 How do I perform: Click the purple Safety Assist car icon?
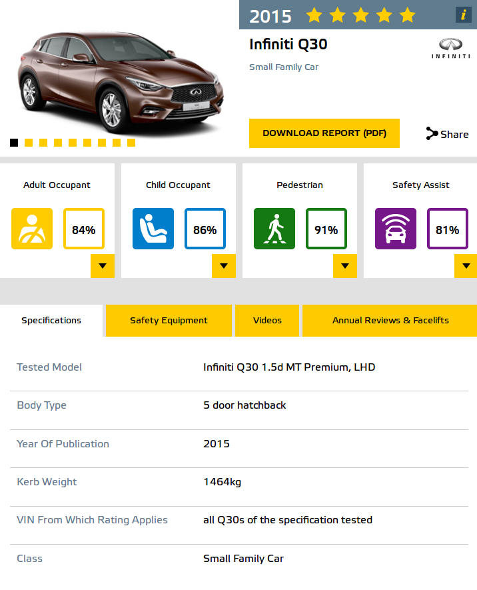point(396,229)
